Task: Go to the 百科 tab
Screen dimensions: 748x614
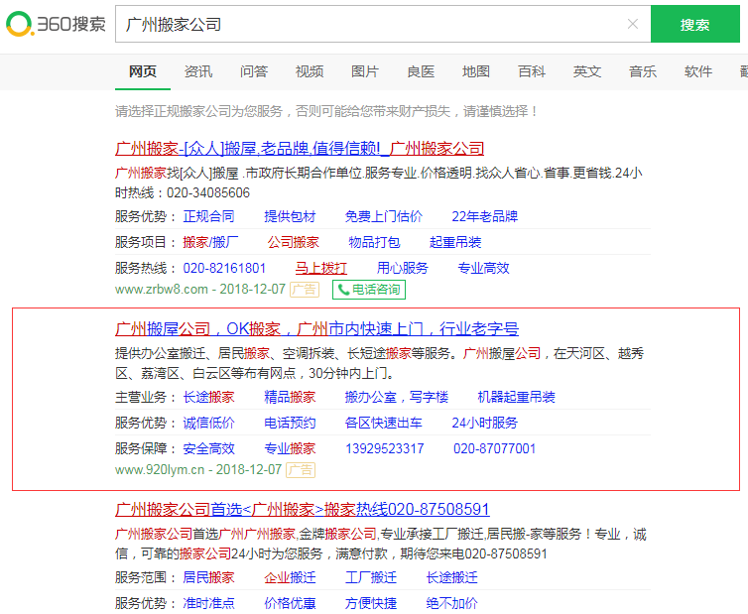Action: coord(532,71)
